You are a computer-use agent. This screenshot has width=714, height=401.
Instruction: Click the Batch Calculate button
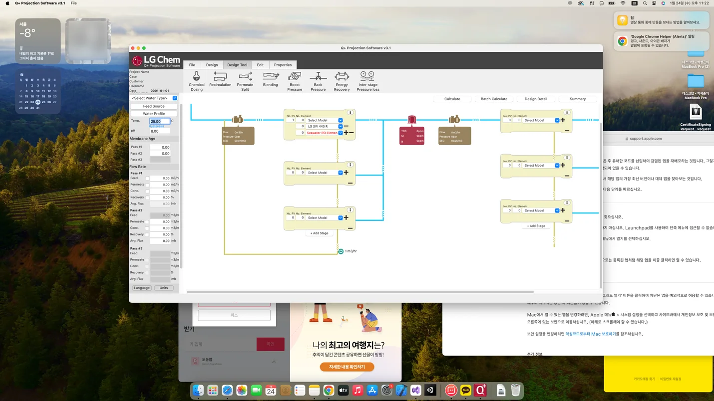coord(494,99)
